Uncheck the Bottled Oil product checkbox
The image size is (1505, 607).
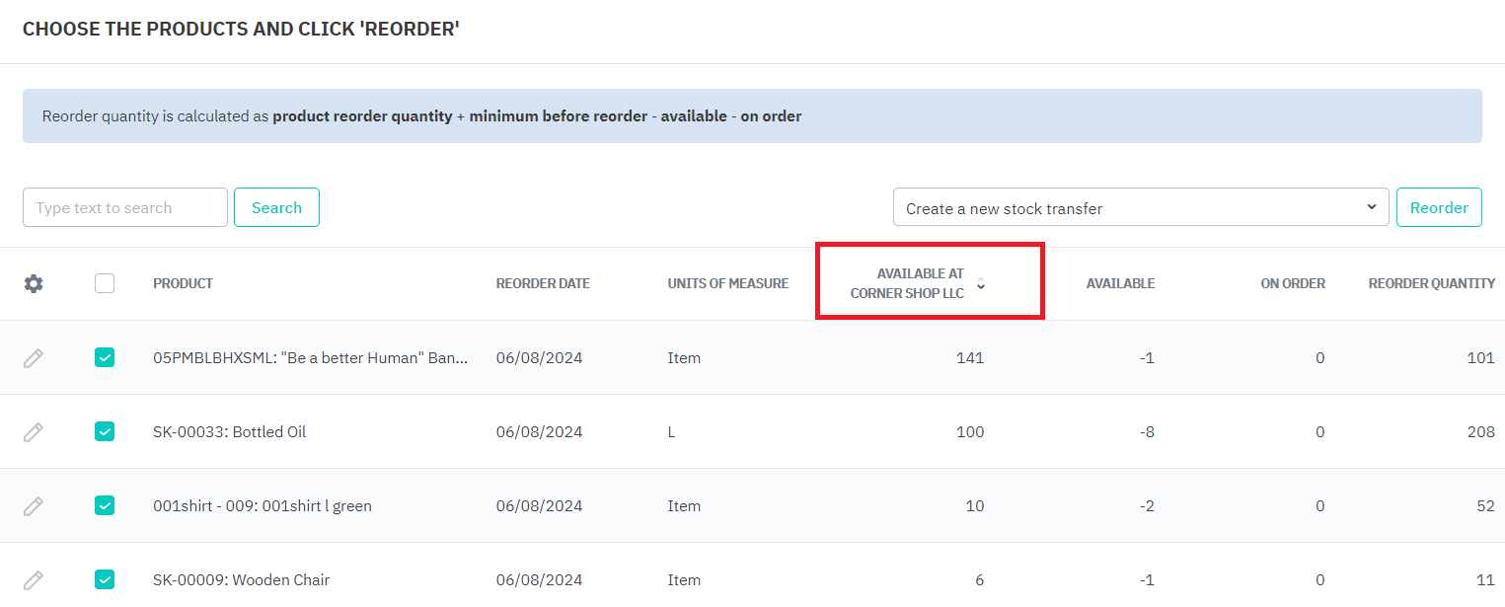coord(105,432)
